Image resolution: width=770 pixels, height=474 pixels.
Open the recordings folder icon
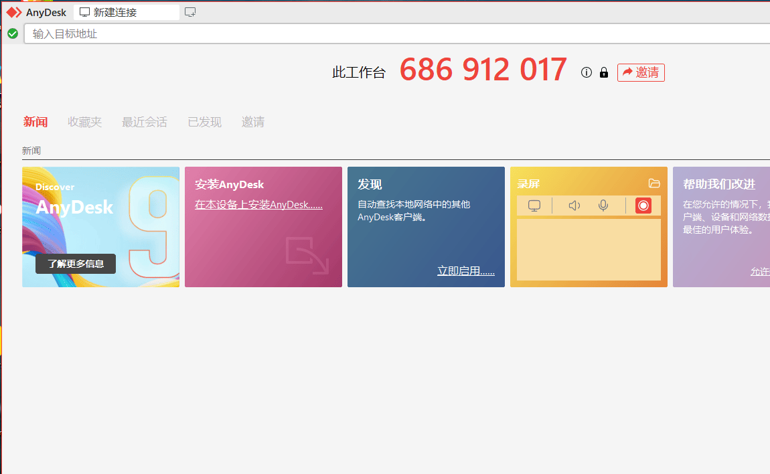point(654,183)
